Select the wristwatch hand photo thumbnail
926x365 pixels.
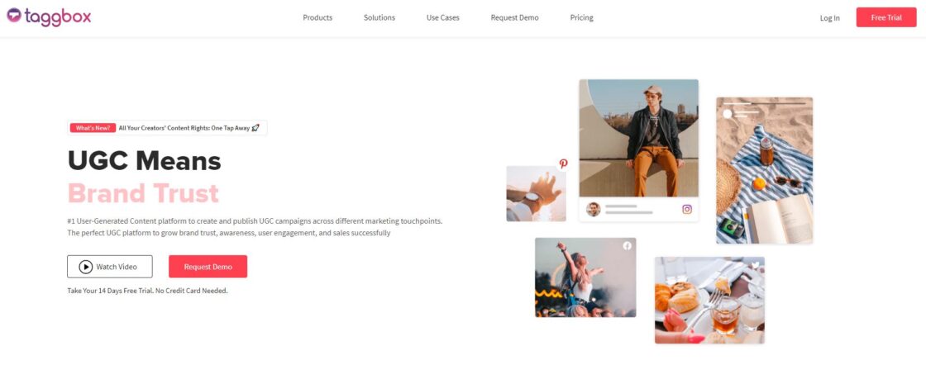537,193
